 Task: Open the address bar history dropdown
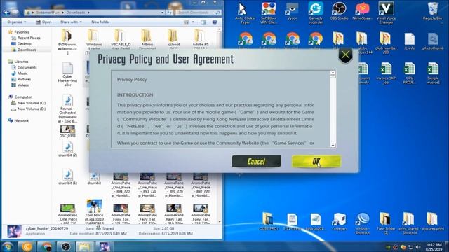tap(162, 13)
